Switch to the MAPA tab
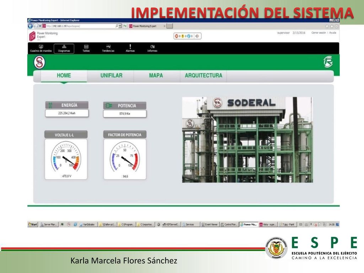Screen dimensions: 364x273 (x=156, y=76)
